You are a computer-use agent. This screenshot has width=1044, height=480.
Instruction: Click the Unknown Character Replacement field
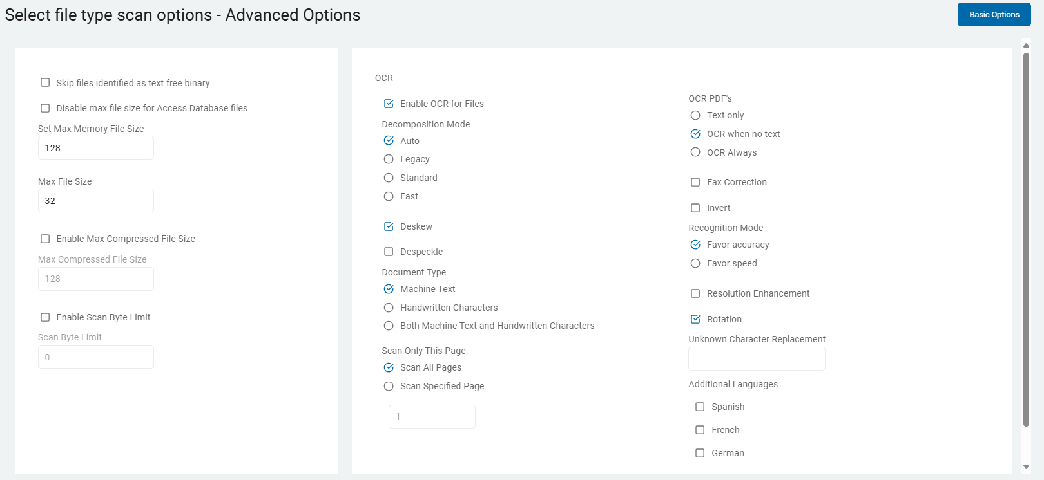pyautogui.click(x=757, y=359)
